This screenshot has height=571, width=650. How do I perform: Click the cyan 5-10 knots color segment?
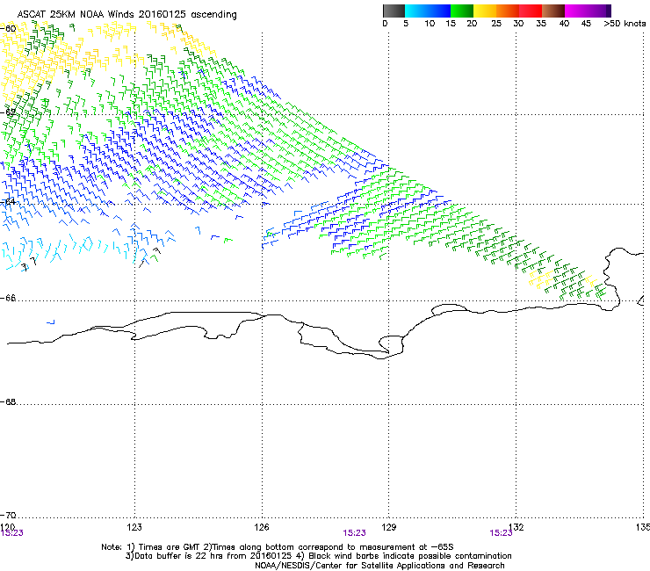click(x=416, y=11)
